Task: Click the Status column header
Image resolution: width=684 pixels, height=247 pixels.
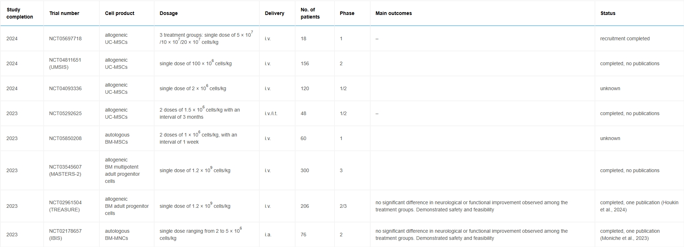Action: [608, 13]
